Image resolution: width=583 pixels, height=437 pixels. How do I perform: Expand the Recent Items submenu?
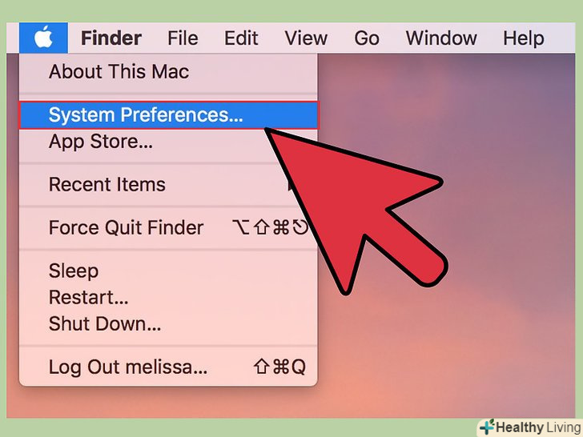click(168, 185)
